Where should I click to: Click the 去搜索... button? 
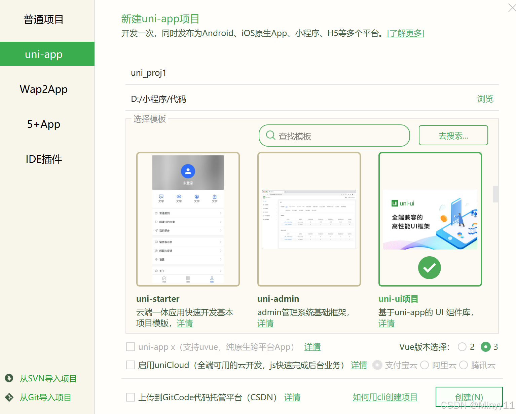pos(453,135)
